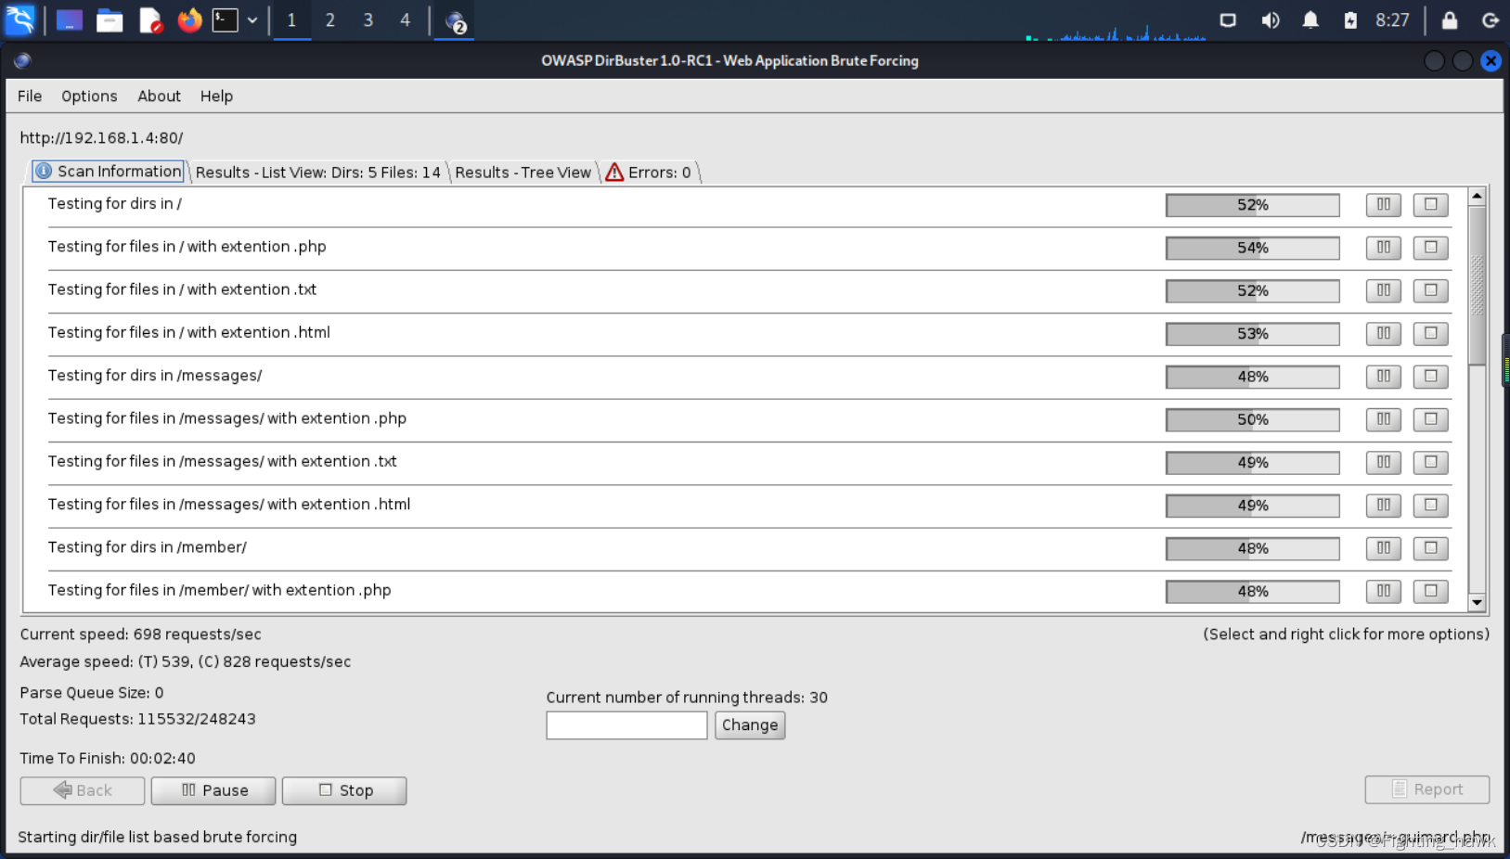Expand the terminal launcher dropdown arrow
Image resolution: width=1510 pixels, height=859 pixels.
click(252, 19)
